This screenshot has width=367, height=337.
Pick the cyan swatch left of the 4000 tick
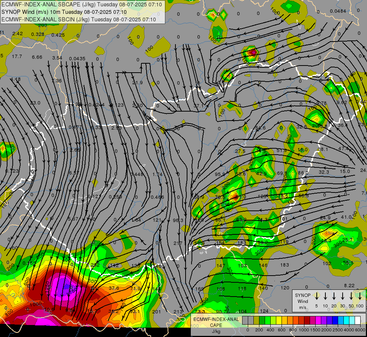[346, 321]
